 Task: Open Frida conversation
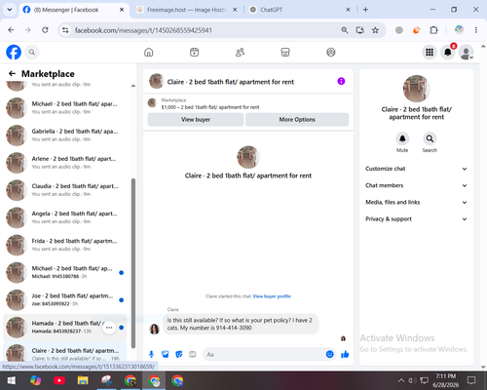coord(65,245)
